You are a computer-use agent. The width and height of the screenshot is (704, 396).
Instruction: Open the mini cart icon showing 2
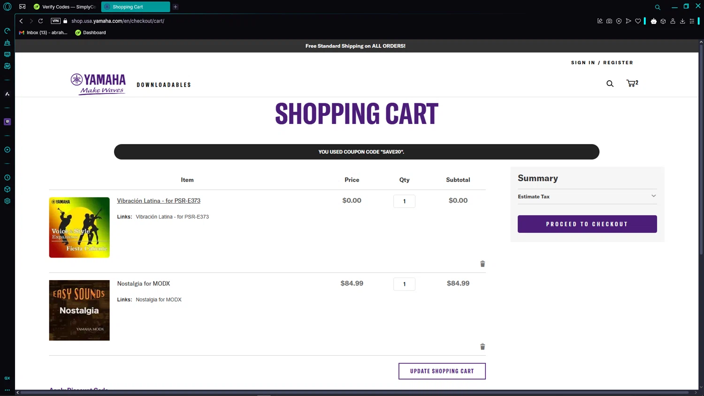pos(632,83)
